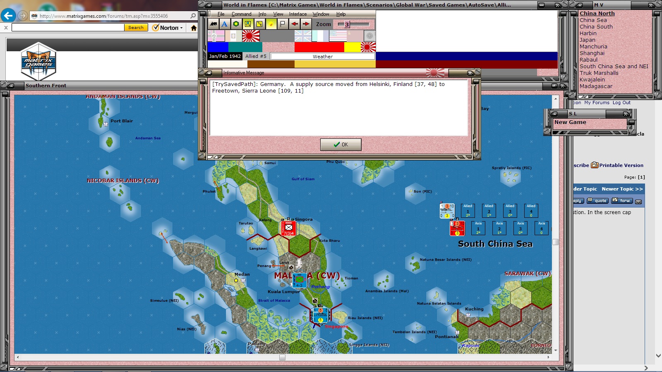Select Rabaul in the M V list
Screen dimensions: 662x372
588,60
